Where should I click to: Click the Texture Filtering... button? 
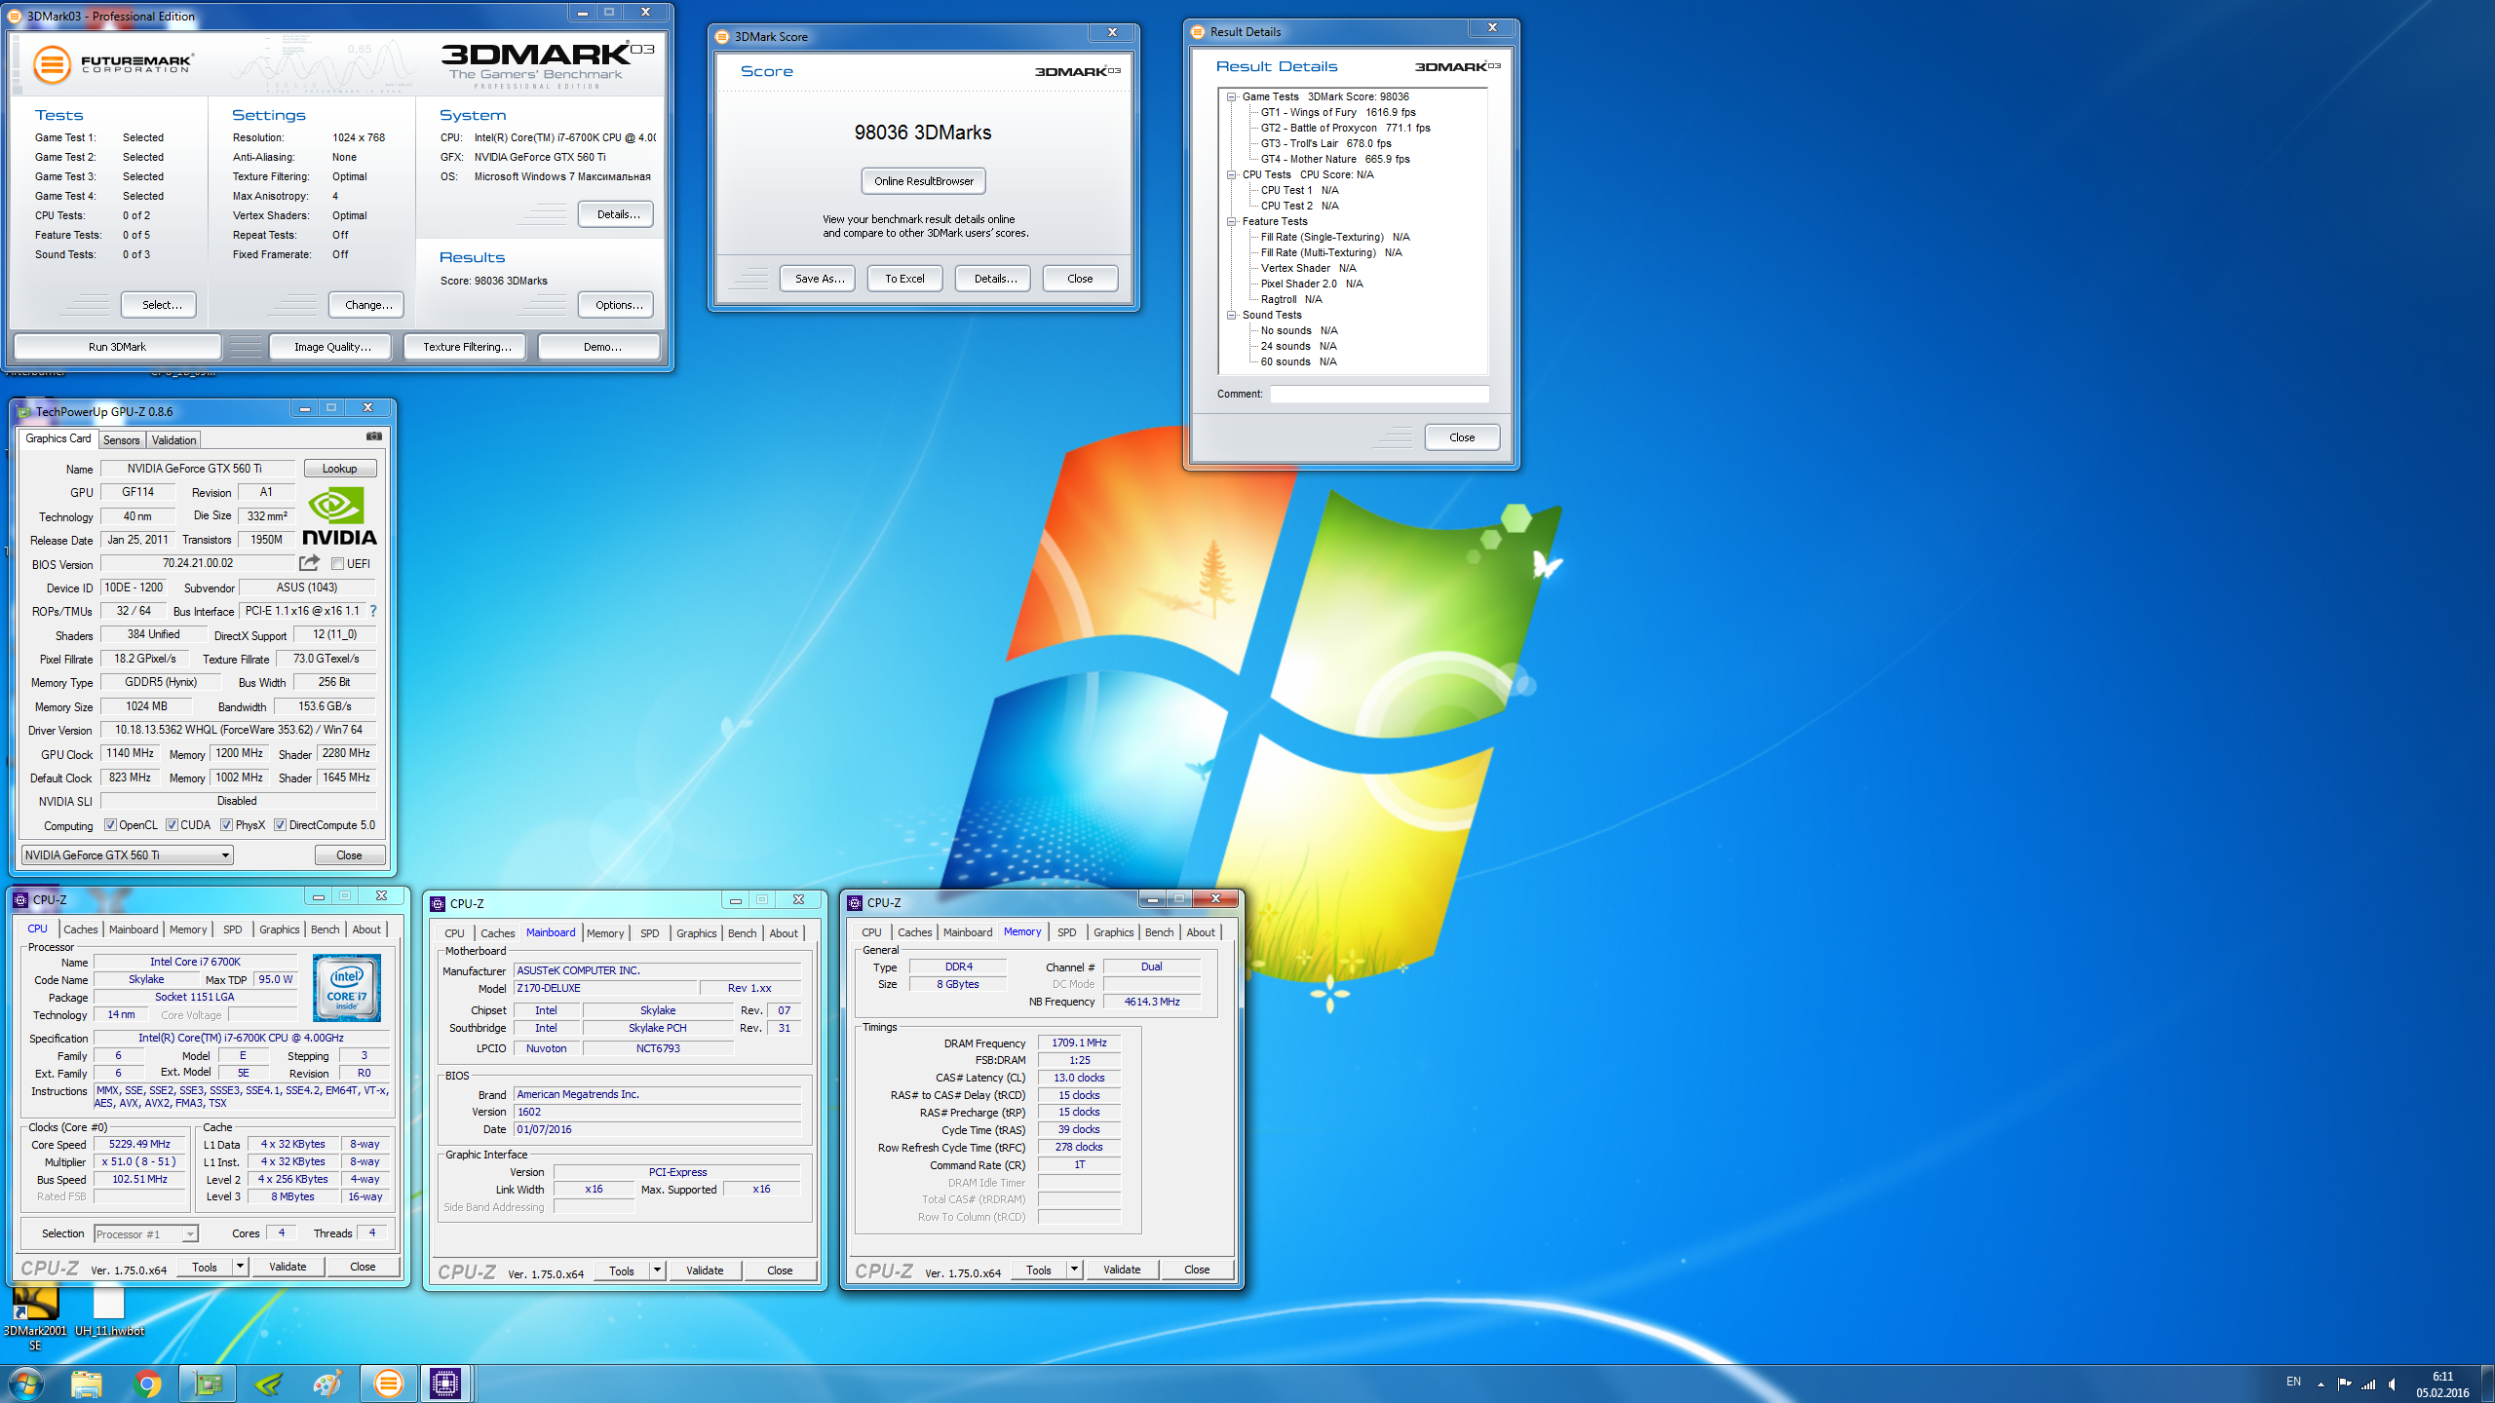pos(467,347)
